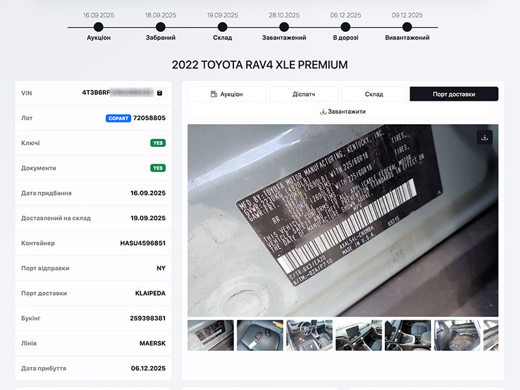Viewport: 520px width, 390px height.
Task: Select the Вивантажений timeline dot
Action: click(x=408, y=27)
